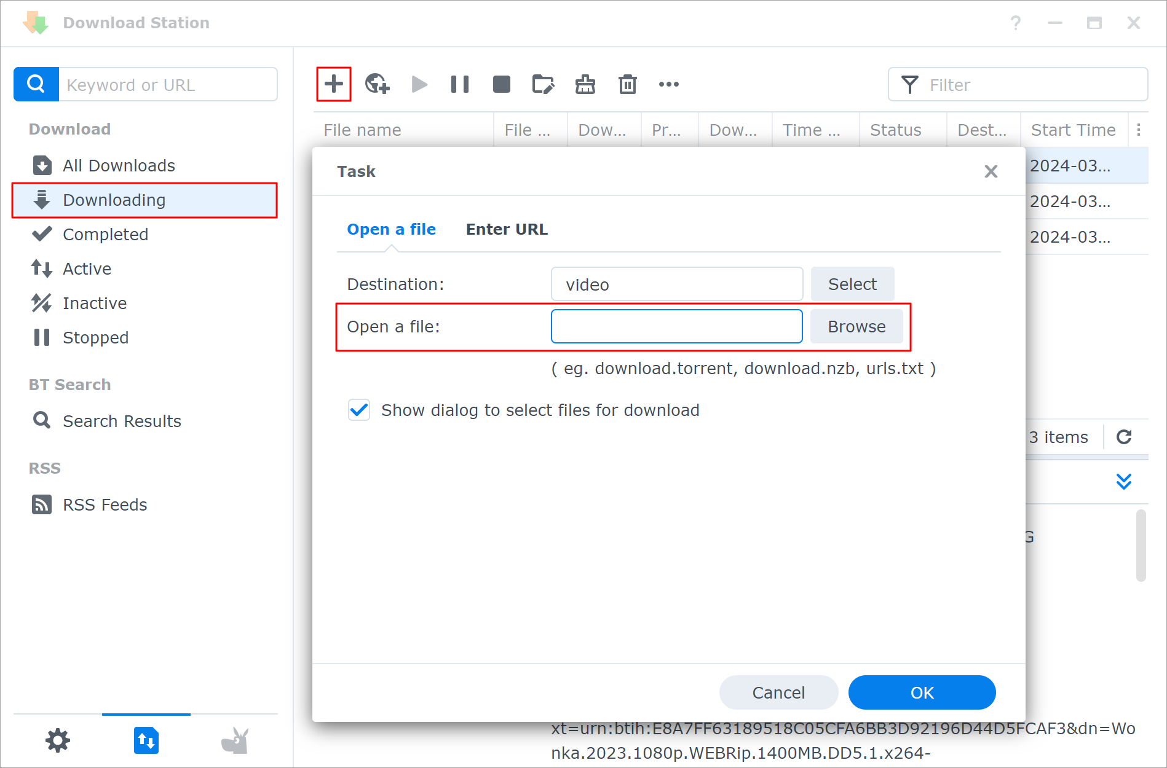The width and height of the screenshot is (1167, 768).
Task: Delete selected task with trash icon
Action: (627, 84)
